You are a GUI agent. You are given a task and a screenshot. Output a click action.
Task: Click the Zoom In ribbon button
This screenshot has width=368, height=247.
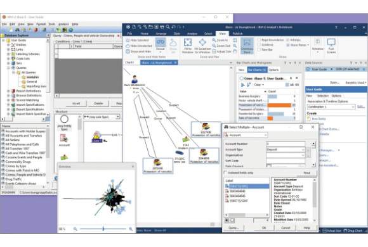(220, 41)
